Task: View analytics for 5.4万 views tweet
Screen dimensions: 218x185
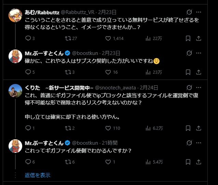Action: (x=148, y=162)
